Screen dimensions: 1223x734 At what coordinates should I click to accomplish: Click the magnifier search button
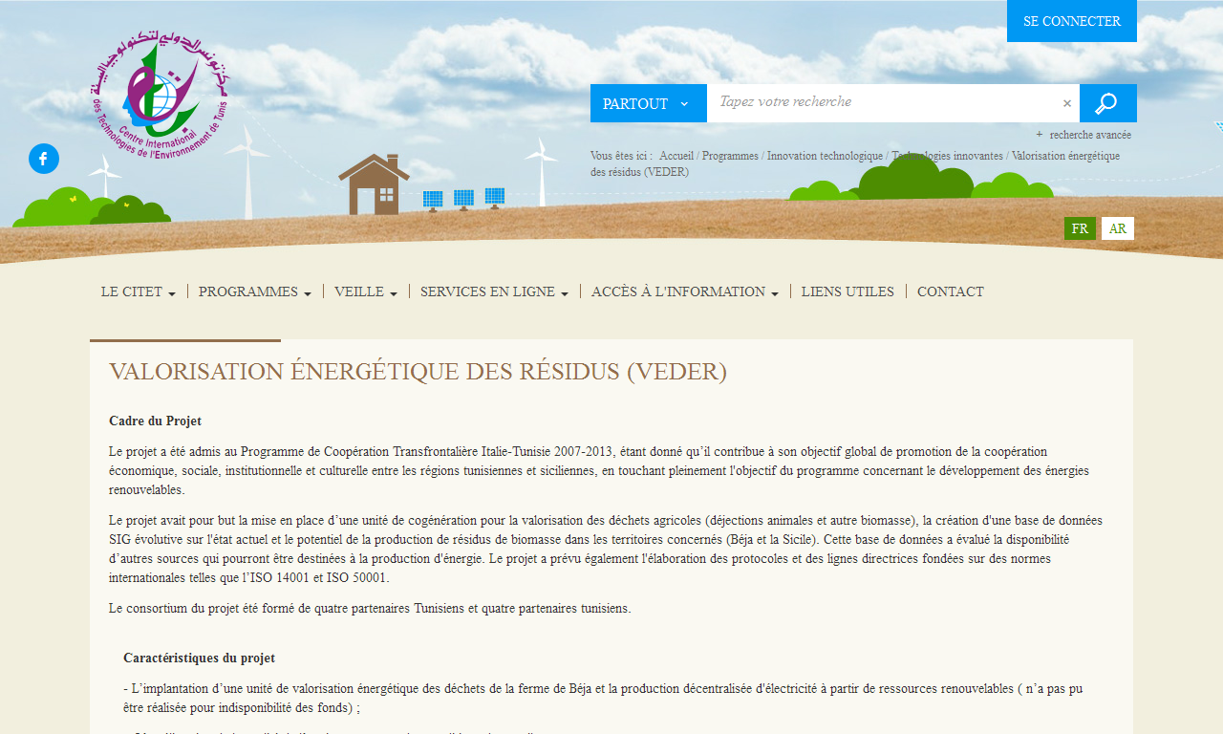(1107, 103)
